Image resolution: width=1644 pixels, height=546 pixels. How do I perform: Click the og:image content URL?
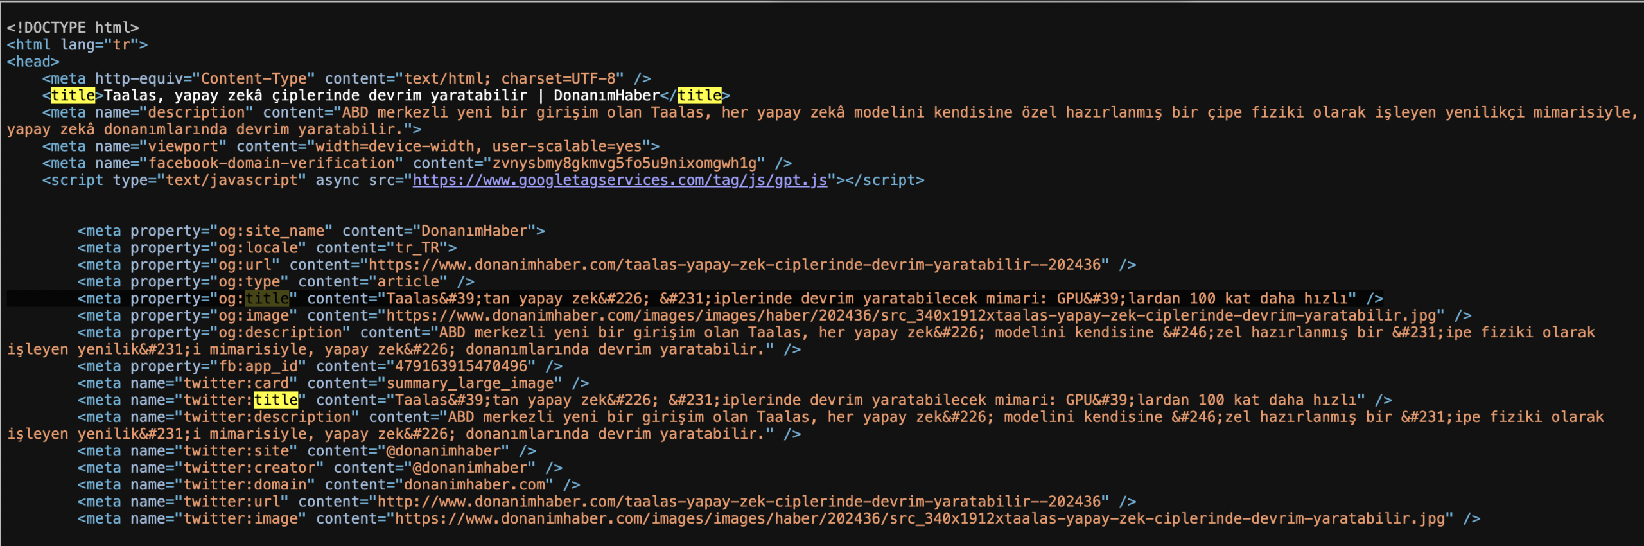click(909, 315)
